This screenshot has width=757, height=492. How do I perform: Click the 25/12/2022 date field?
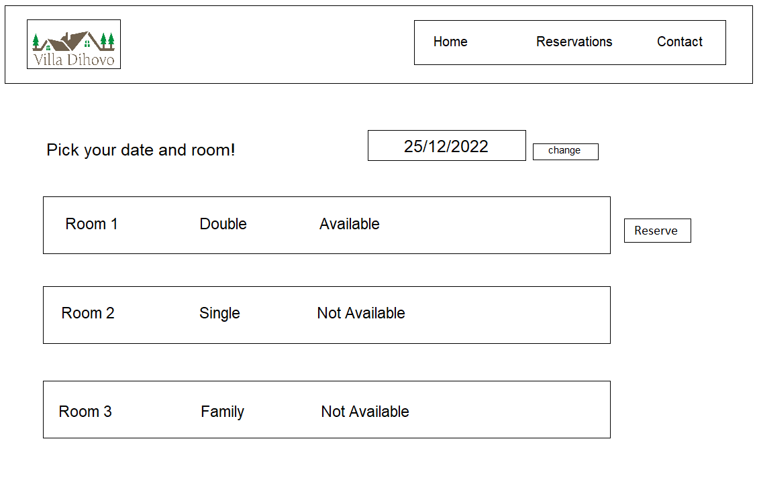[x=446, y=146]
